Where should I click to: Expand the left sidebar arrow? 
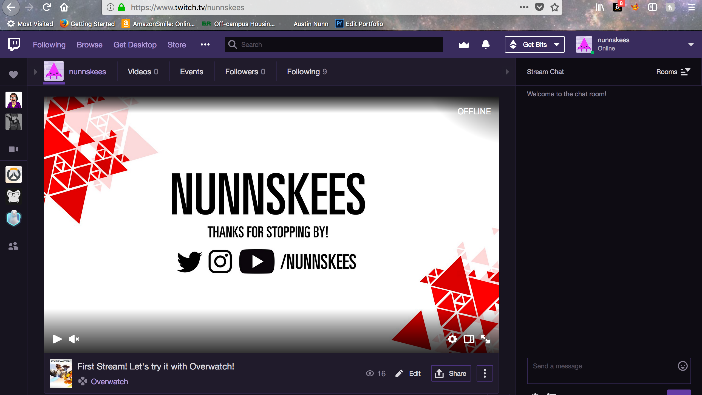pos(35,72)
